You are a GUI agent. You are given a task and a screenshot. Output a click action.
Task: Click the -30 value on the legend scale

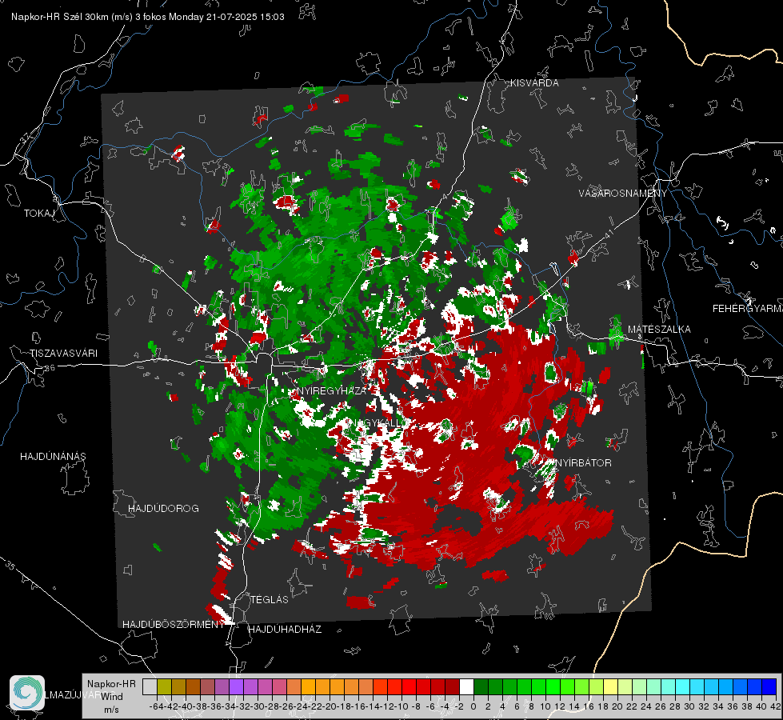click(x=258, y=706)
